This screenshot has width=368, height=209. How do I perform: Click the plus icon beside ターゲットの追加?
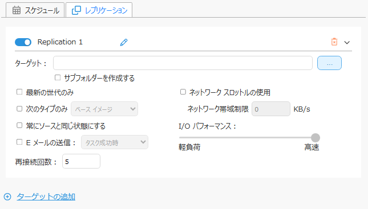pos(7,197)
